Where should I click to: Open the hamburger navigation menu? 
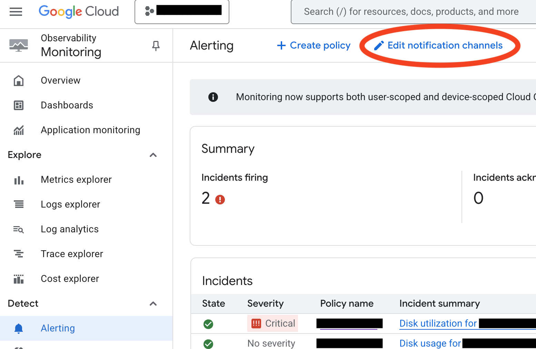tap(16, 12)
